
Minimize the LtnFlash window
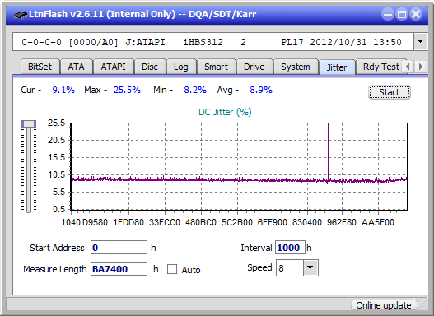click(388, 14)
